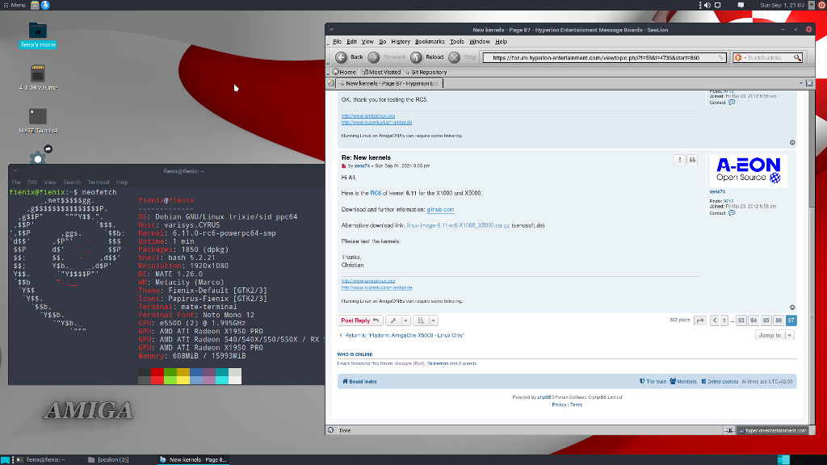Click the volume icon in the system tray

(x=707, y=5)
